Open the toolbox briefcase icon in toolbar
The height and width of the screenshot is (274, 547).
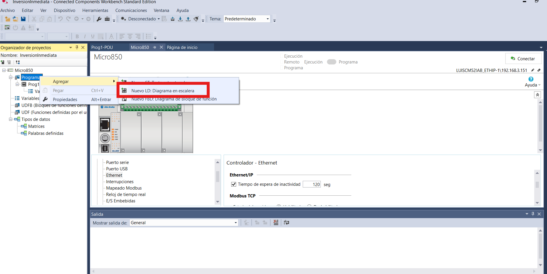[x=107, y=19]
